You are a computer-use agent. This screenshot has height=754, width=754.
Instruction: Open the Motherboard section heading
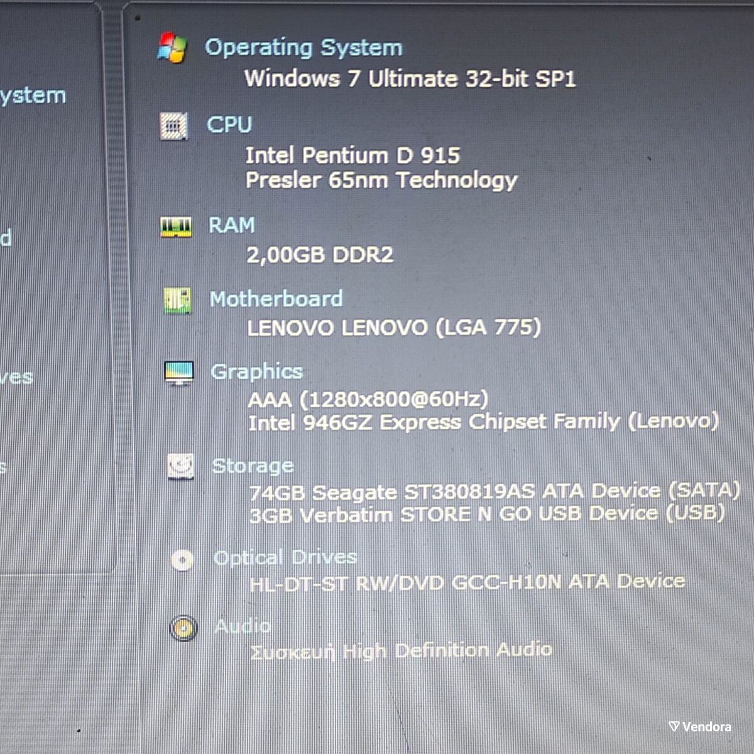276,298
